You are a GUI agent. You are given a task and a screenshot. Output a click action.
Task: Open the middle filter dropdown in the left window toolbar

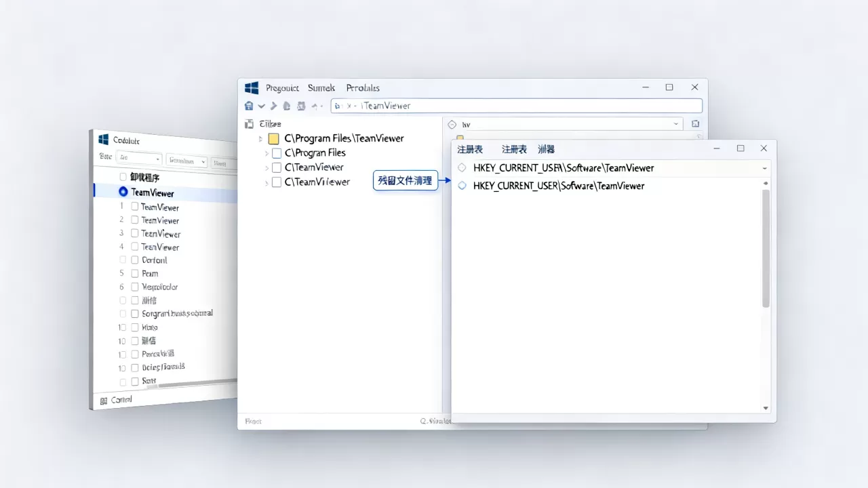coord(186,161)
